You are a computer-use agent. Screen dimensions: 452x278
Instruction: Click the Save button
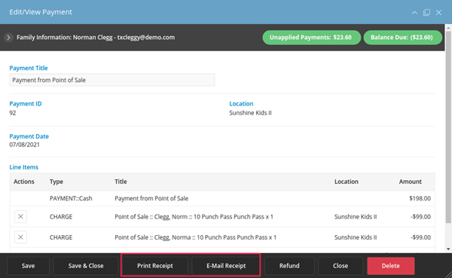(29, 266)
